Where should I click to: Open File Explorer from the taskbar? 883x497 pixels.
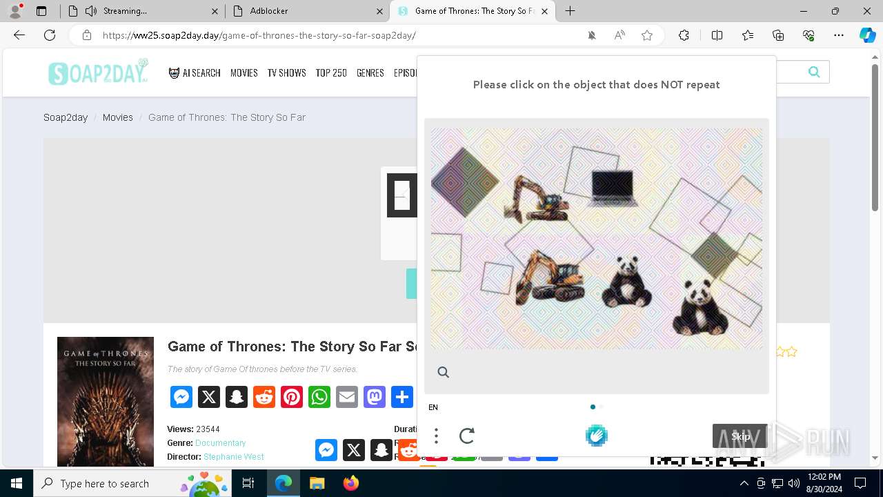317,483
